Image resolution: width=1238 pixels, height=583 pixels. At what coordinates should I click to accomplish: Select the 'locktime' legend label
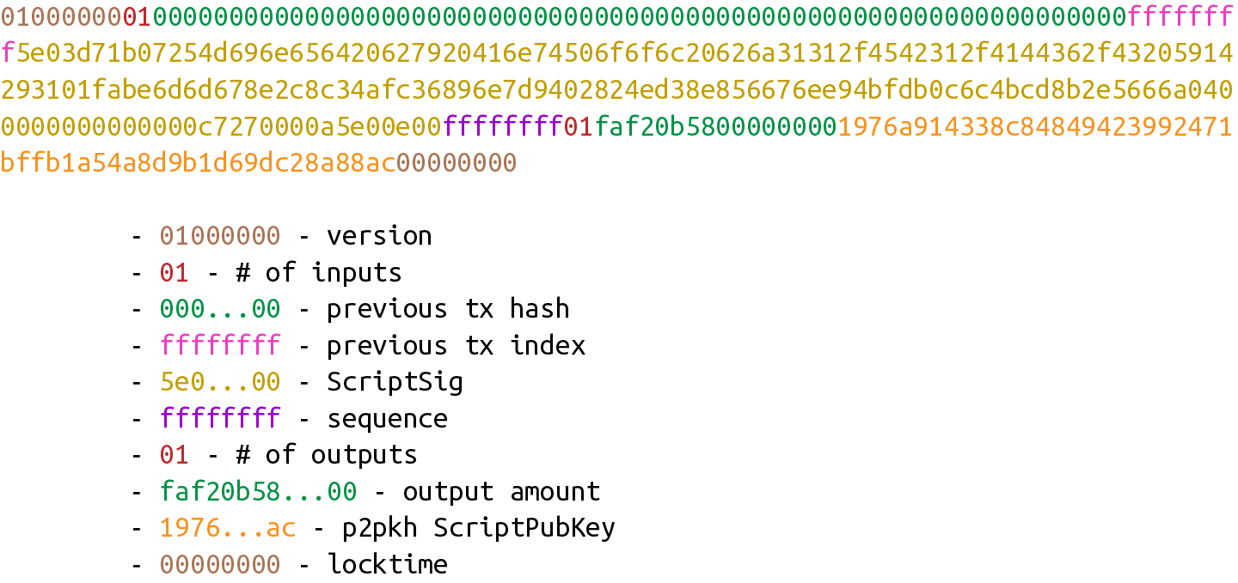(387, 565)
